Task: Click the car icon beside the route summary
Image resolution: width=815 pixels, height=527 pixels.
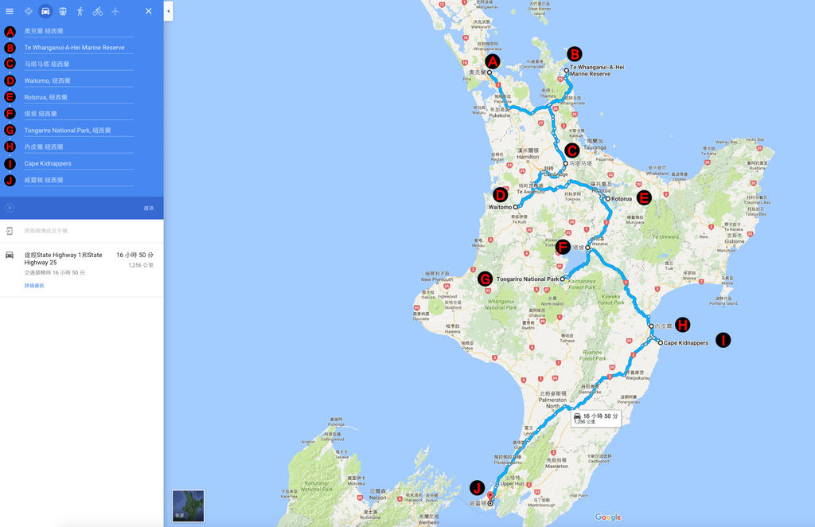Action: point(10,255)
